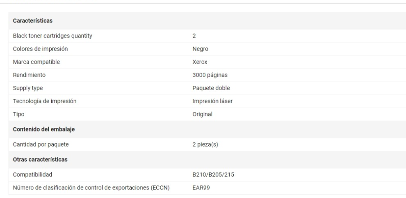Click the B210/B205/215 compatibility value
The image size is (406, 198).
tap(213, 175)
